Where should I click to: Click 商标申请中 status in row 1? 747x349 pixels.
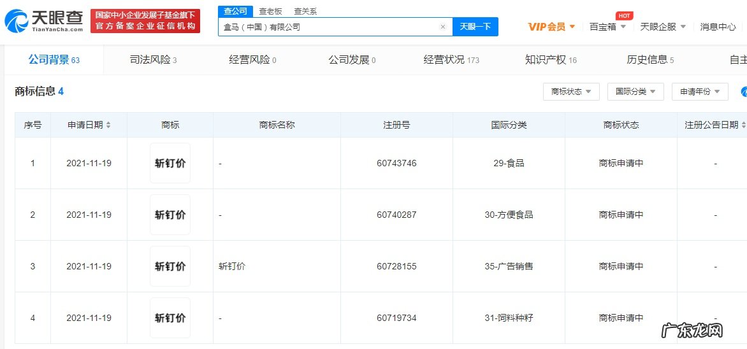point(621,163)
